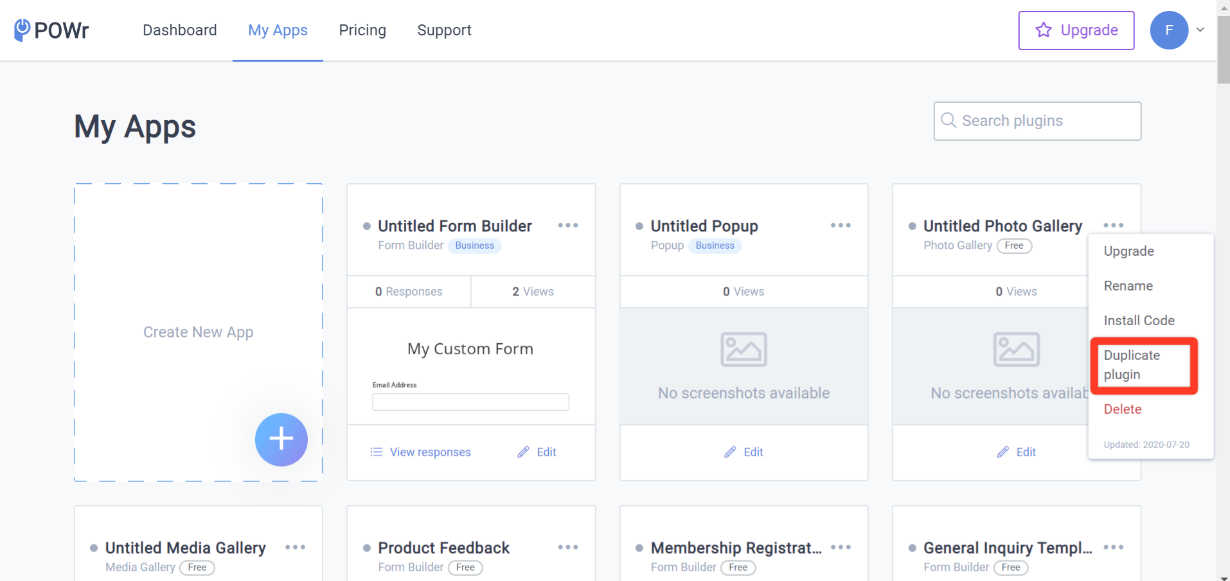Open options menu for General Inquiry Template
Image resolution: width=1230 pixels, height=581 pixels.
1113,548
